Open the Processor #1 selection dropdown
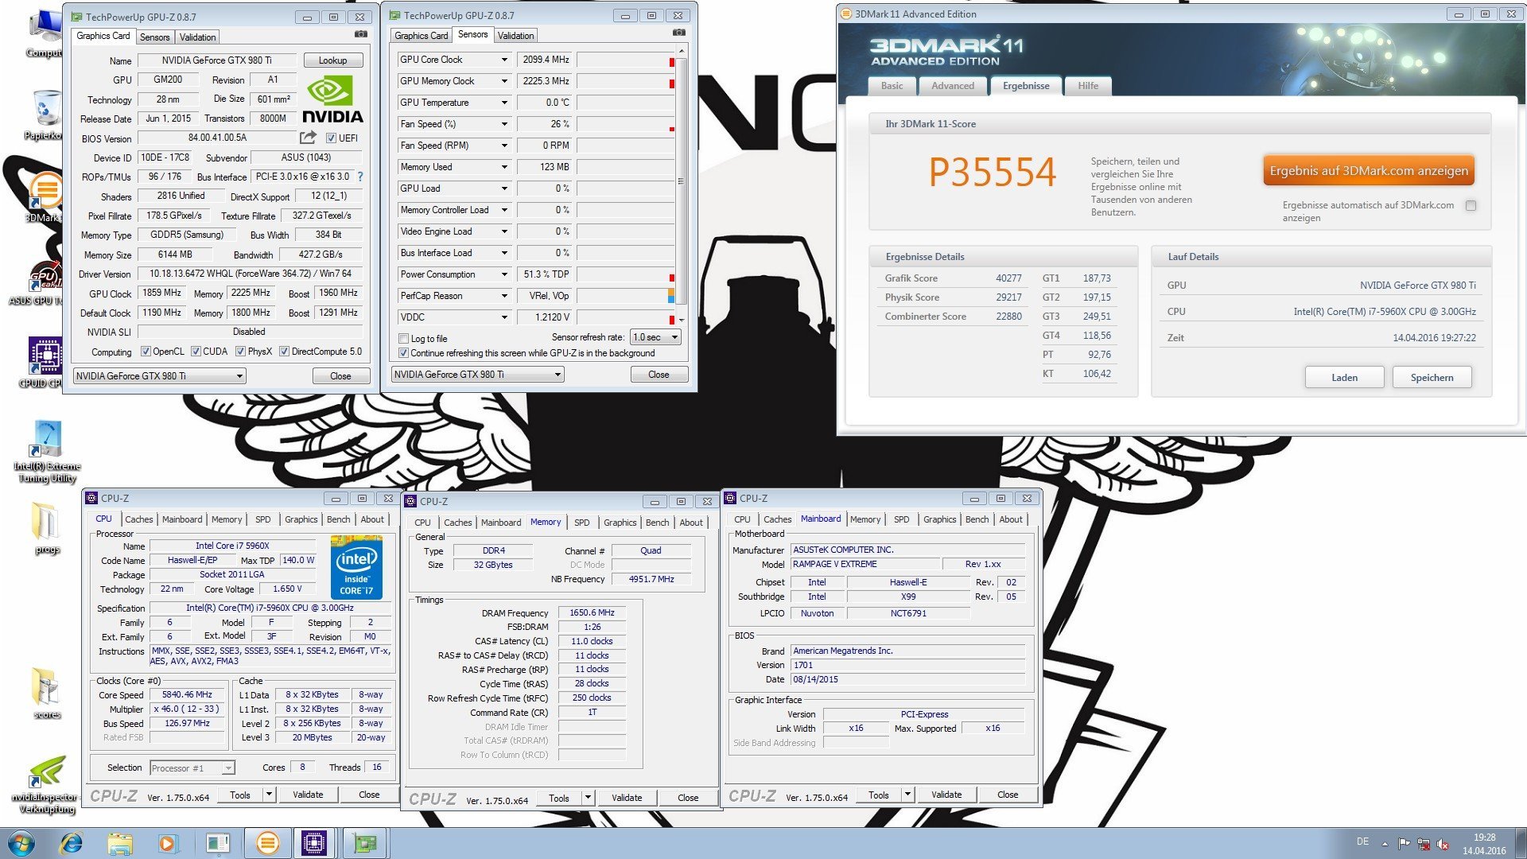Image resolution: width=1527 pixels, height=859 pixels. [192, 768]
